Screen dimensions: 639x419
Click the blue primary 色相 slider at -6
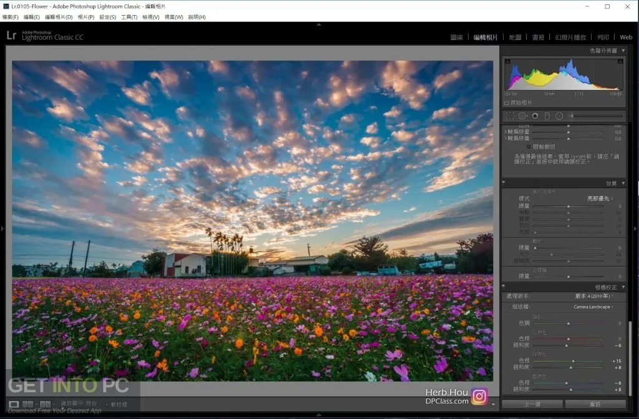pyautogui.click(x=568, y=383)
